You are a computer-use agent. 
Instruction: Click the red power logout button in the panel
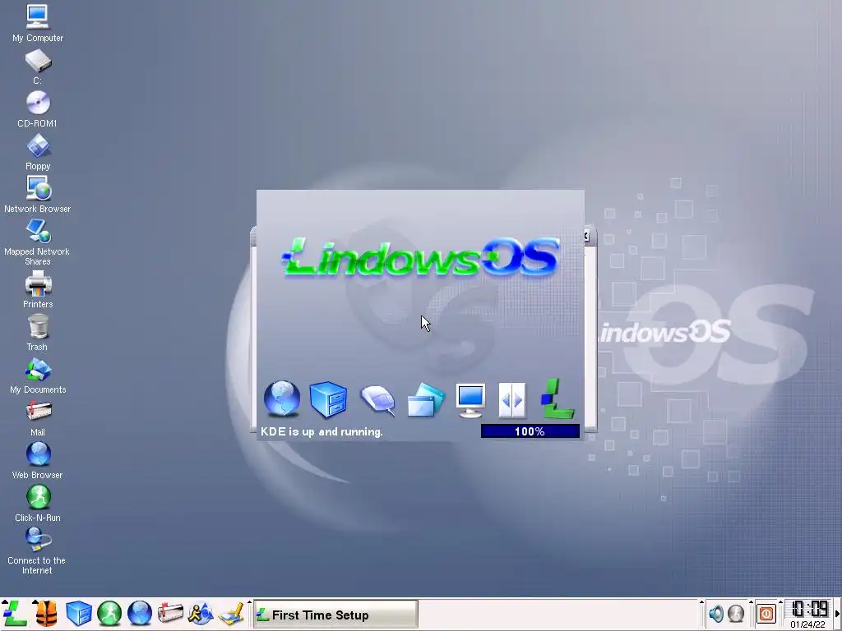click(766, 613)
